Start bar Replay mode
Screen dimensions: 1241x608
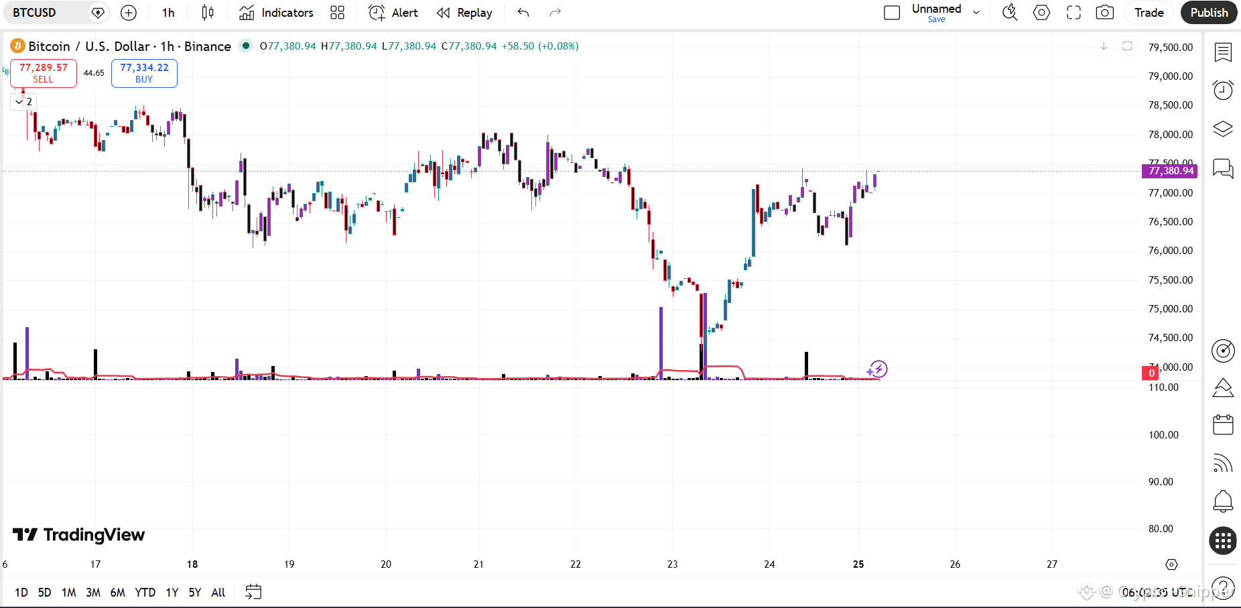[x=464, y=13]
